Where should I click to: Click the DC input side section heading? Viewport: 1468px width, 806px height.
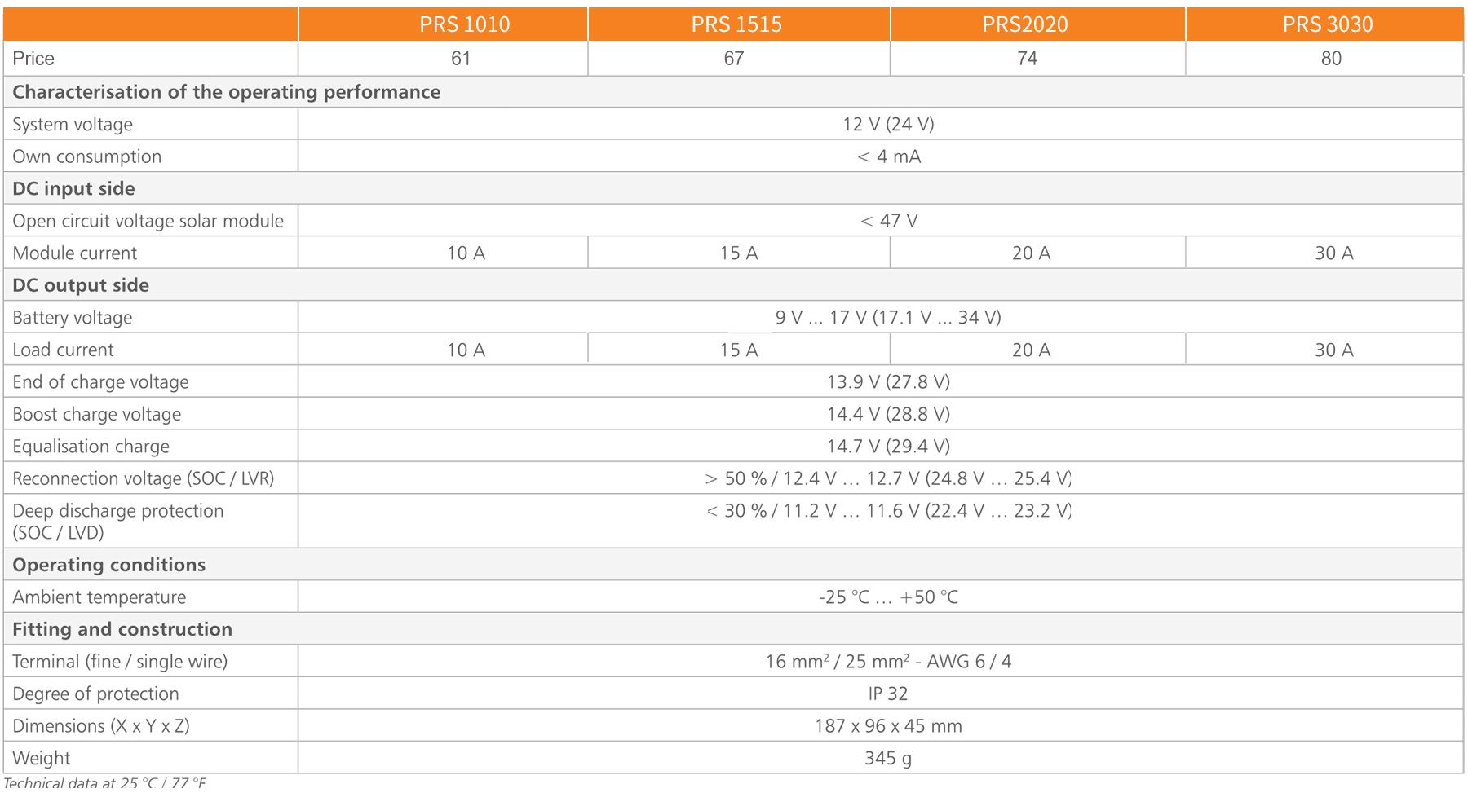point(73,188)
